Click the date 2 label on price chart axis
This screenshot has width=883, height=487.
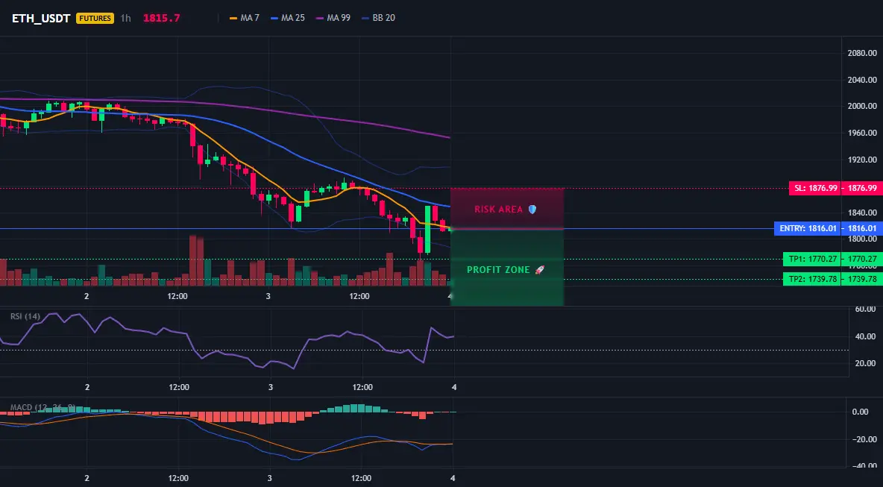87,296
